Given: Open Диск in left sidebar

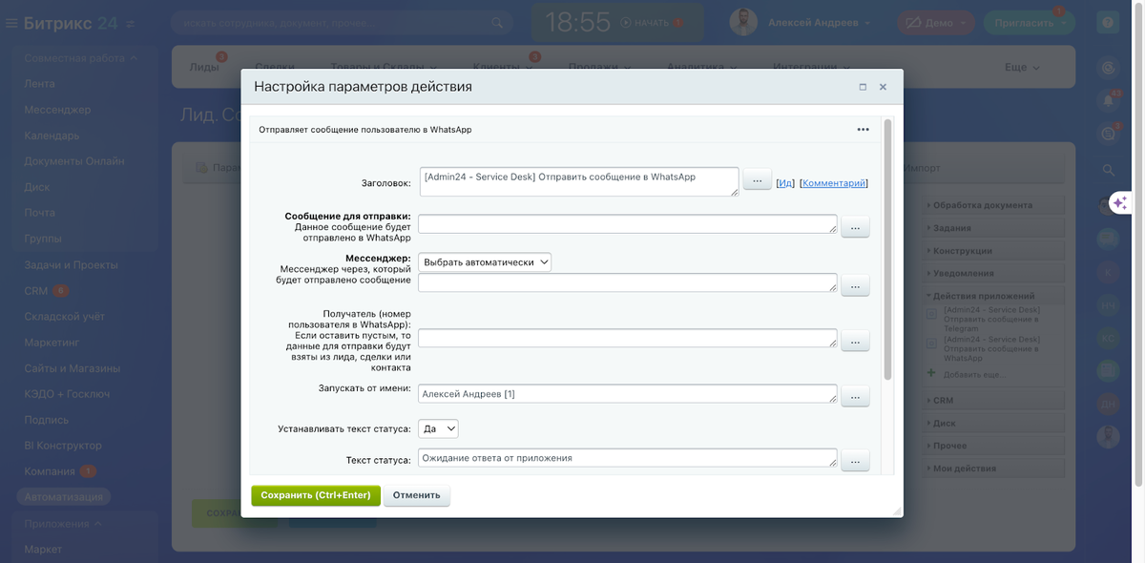Looking at the screenshot, I should click(37, 187).
